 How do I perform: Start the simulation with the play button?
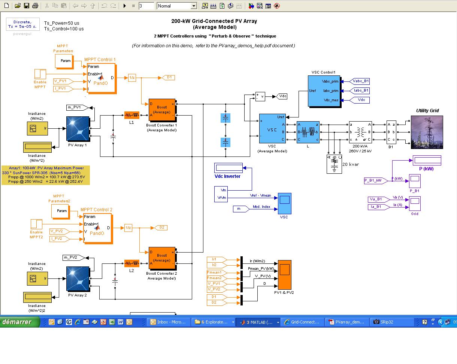[x=125, y=6]
